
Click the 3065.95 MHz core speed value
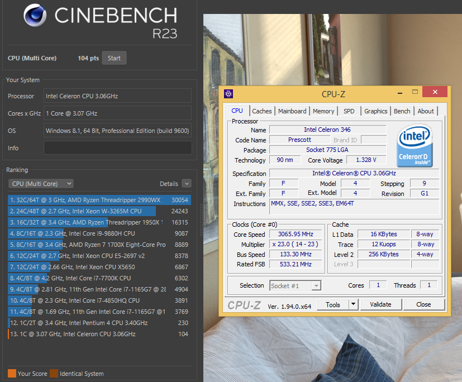point(296,234)
